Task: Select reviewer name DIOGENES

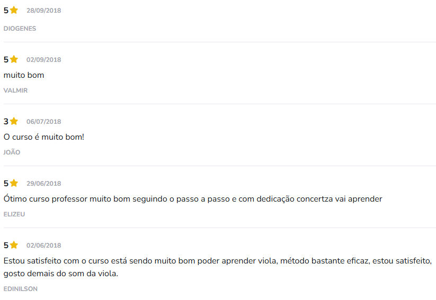Action: (20, 29)
